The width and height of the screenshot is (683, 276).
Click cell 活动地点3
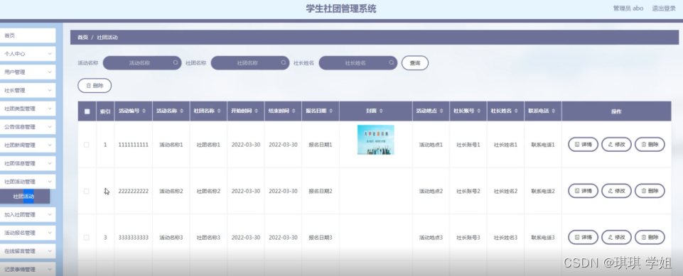point(431,238)
